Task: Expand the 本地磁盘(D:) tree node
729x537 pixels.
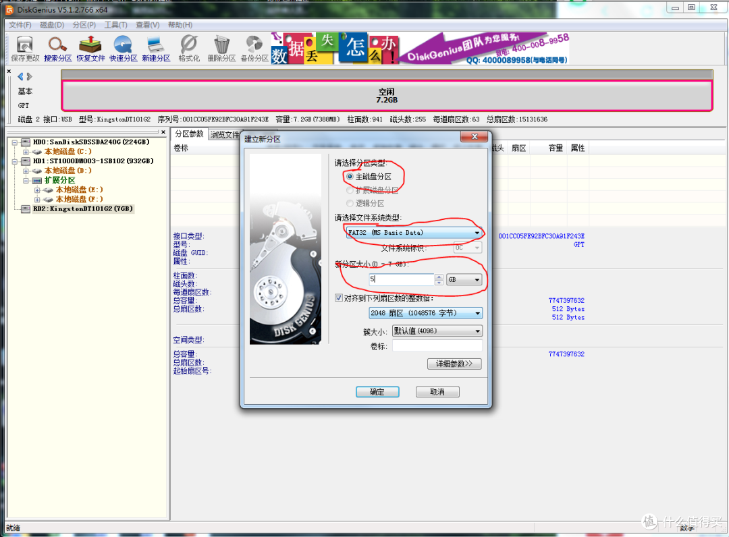Action: [26, 171]
